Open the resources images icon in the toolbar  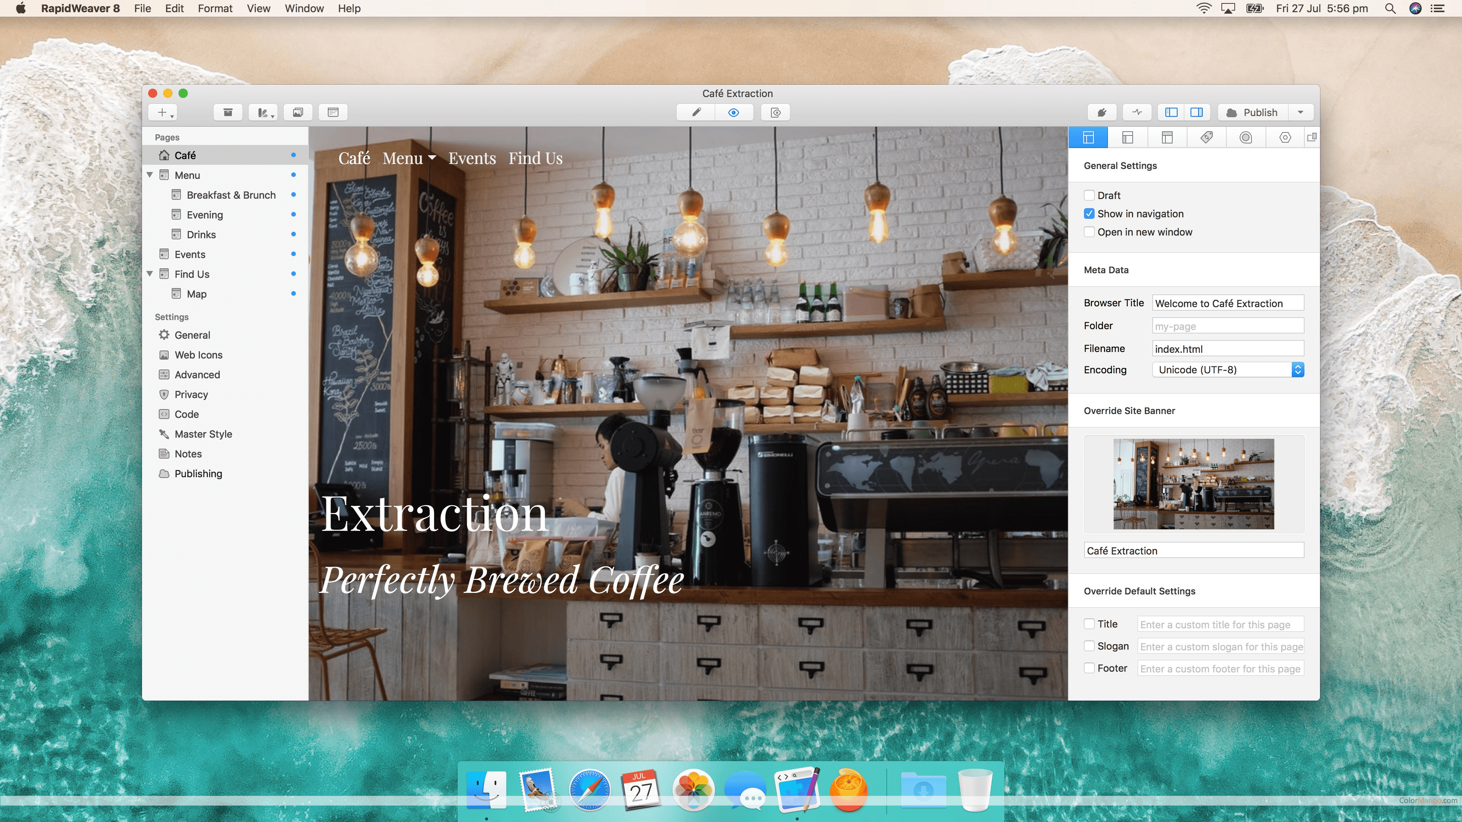pos(298,112)
